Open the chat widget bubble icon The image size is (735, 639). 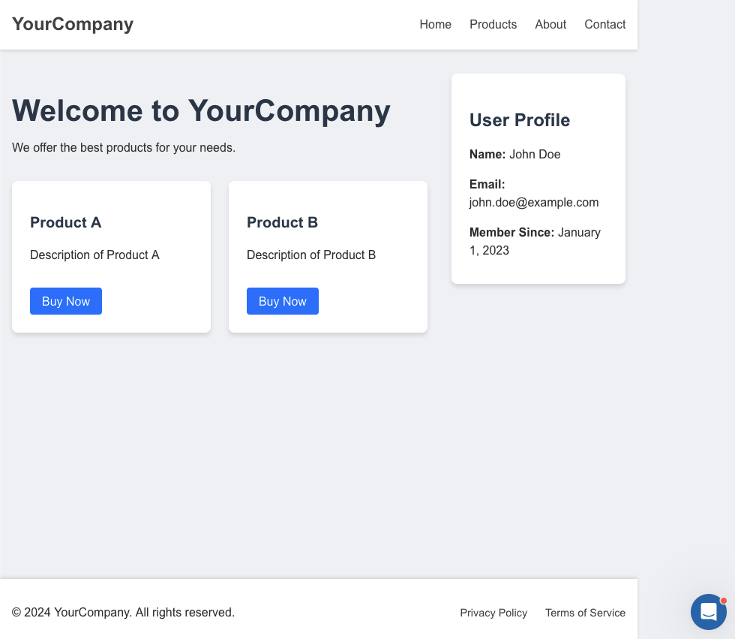[x=708, y=612]
